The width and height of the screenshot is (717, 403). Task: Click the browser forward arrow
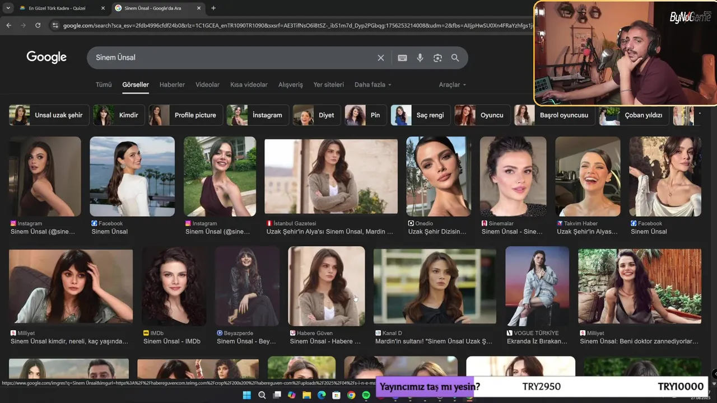point(23,25)
